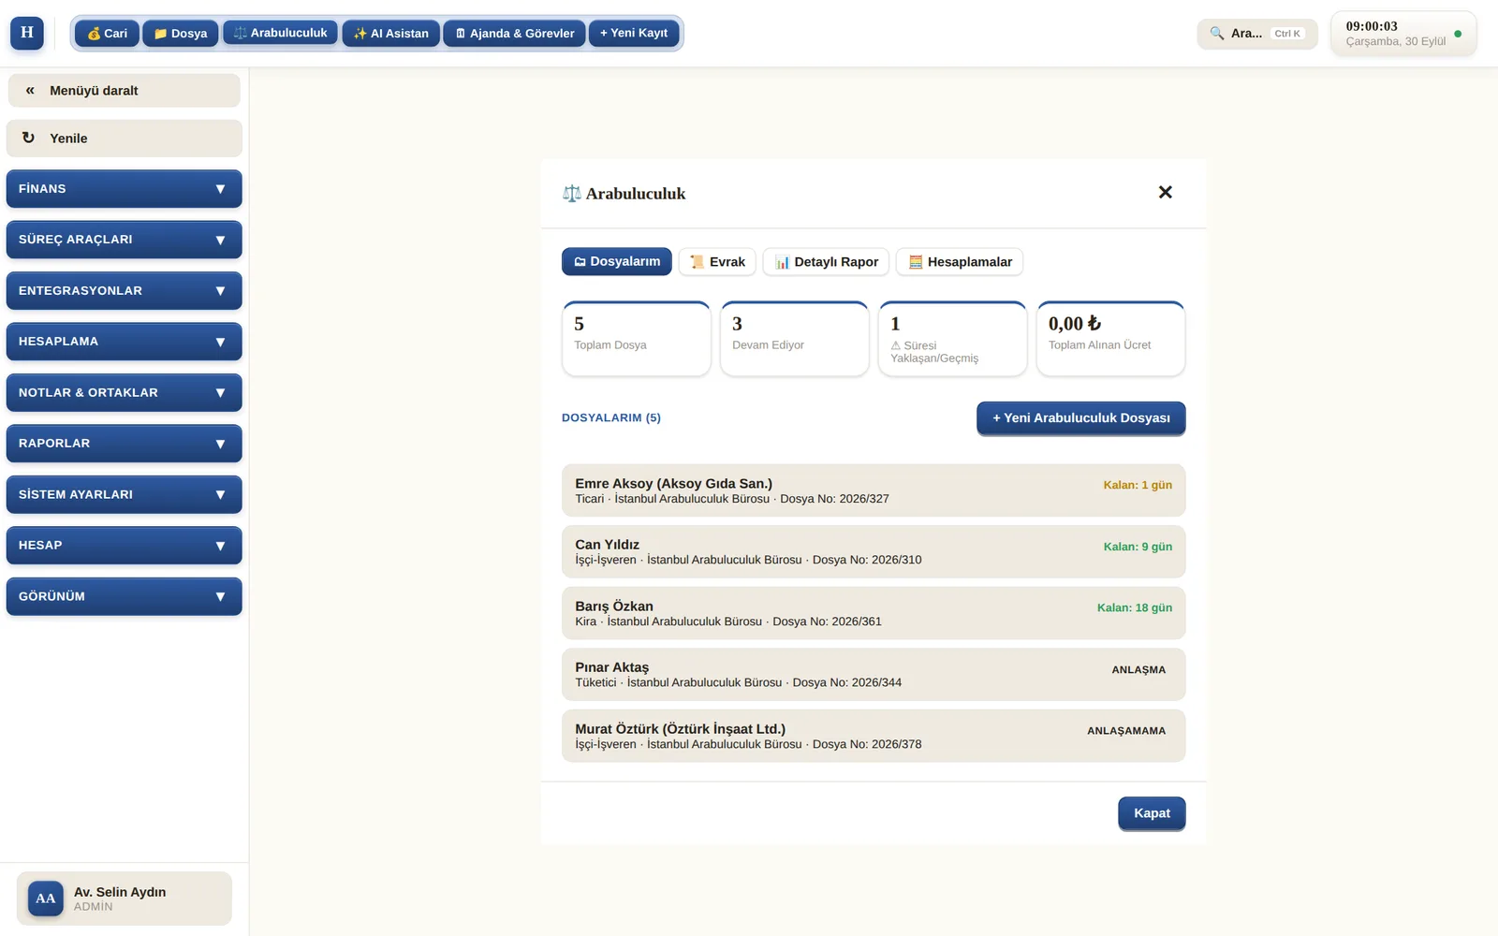Expand the SÜREÇ ARAÇLARI section
1498x936 pixels.
tap(124, 240)
